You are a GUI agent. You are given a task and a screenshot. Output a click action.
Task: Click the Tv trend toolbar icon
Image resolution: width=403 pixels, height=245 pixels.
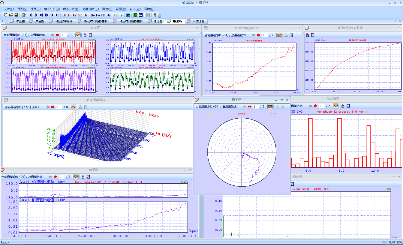(116, 15)
